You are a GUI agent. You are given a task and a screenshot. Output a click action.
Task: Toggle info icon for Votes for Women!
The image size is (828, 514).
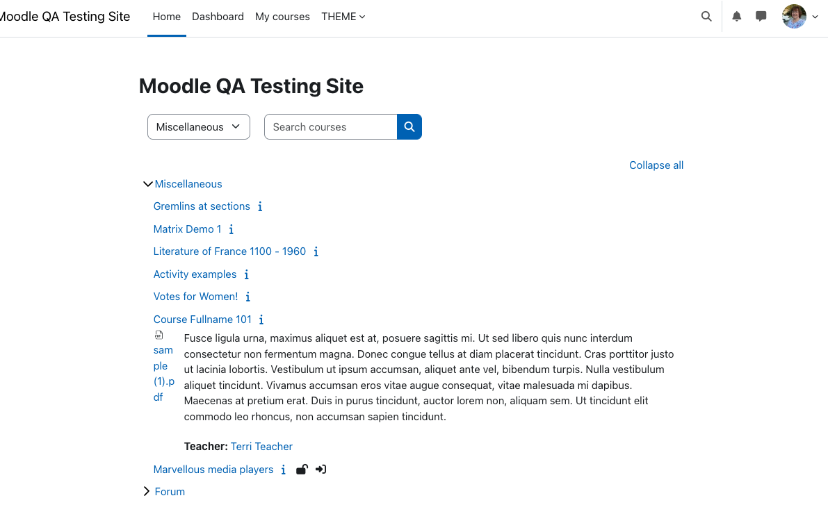pos(247,297)
